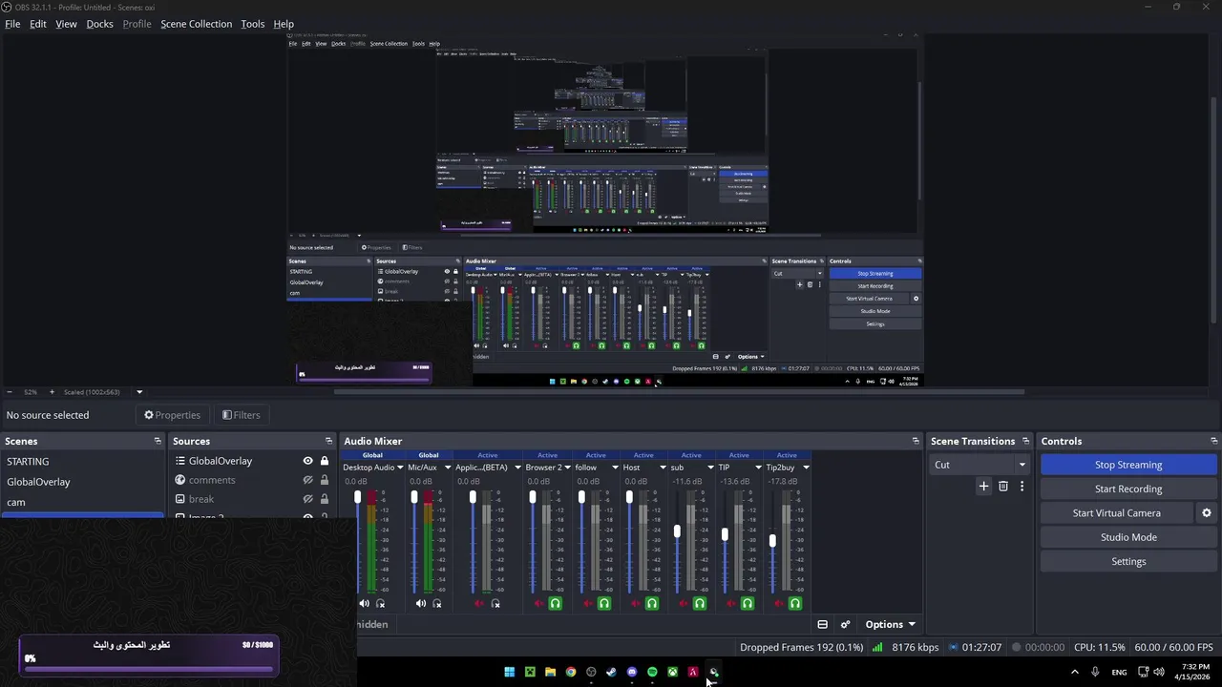Open the preview scaling dropdown arrow
The width and height of the screenshot is (1222, 687).
pos(139,391)
